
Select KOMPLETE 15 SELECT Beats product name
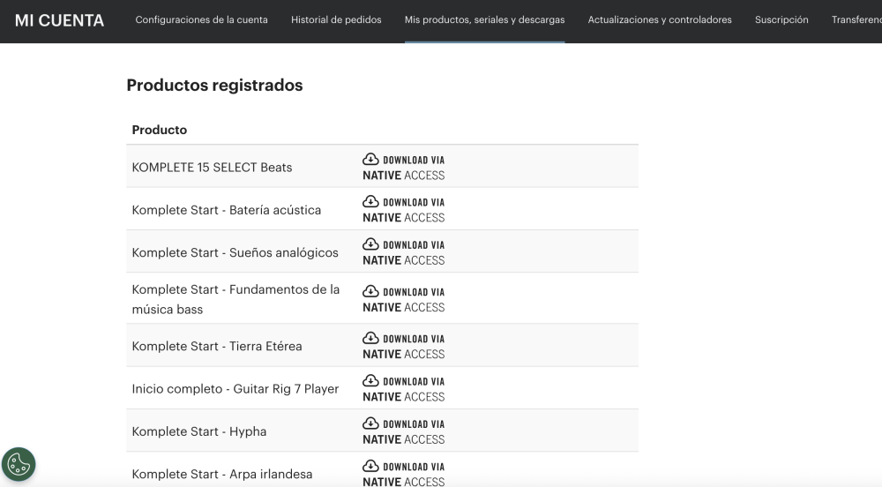point(212,168)
